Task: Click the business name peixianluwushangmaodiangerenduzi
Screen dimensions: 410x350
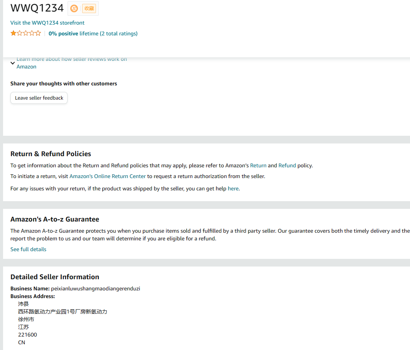Action: point(96,288)
